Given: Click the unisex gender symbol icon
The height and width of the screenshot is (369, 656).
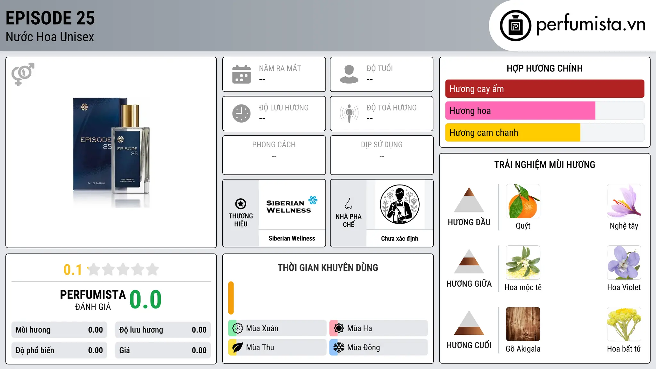Looking at the screenshot, I should click(x=23, y=74).
